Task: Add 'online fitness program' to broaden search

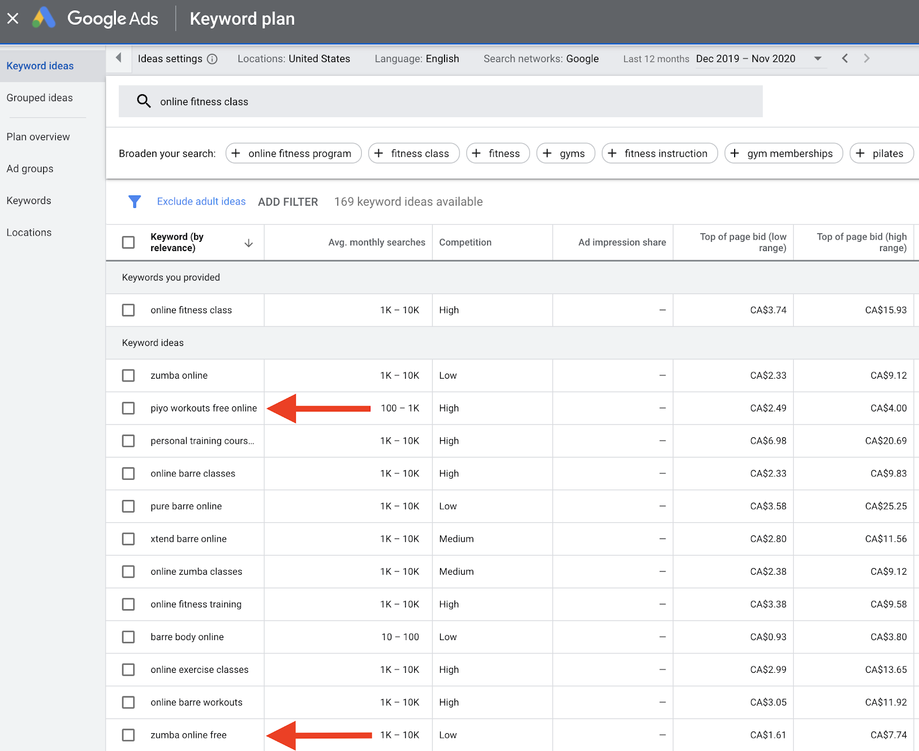Action: (x=294, y=153)
